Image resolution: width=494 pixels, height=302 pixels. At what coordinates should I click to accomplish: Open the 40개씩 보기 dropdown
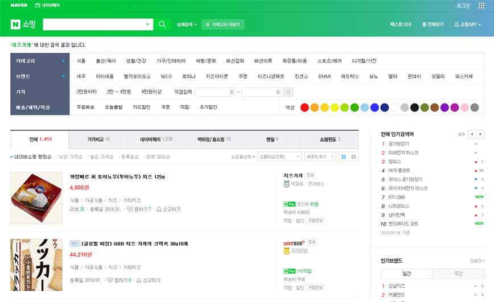point(320,157)
